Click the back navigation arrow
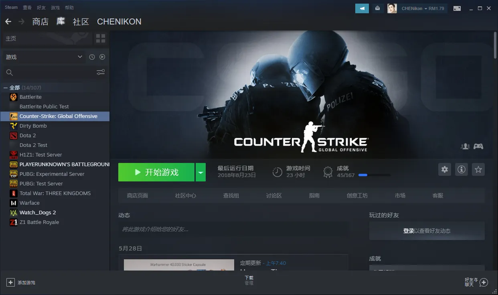 (8, 22)
